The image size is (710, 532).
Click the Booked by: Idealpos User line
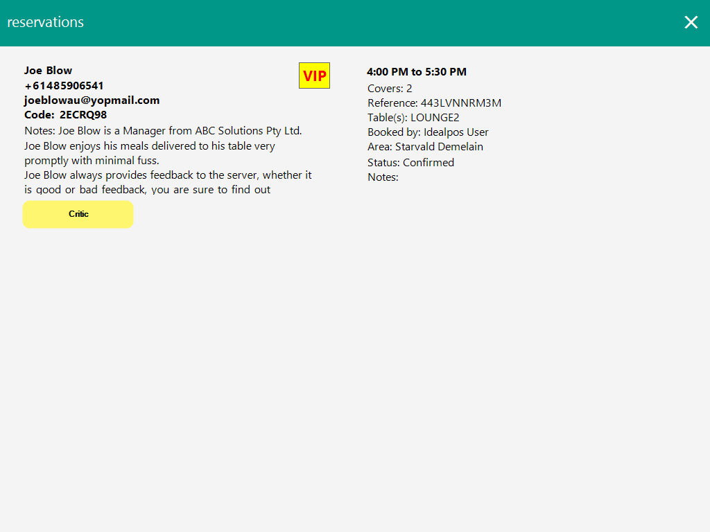pyautogui.click(x=428, y=132)
